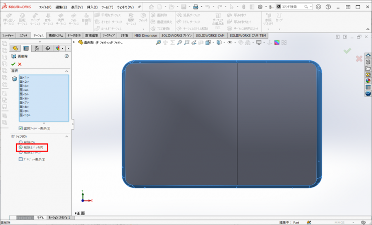
Task: Collapse the 選択 section header
Action: (x=66, y=71)
